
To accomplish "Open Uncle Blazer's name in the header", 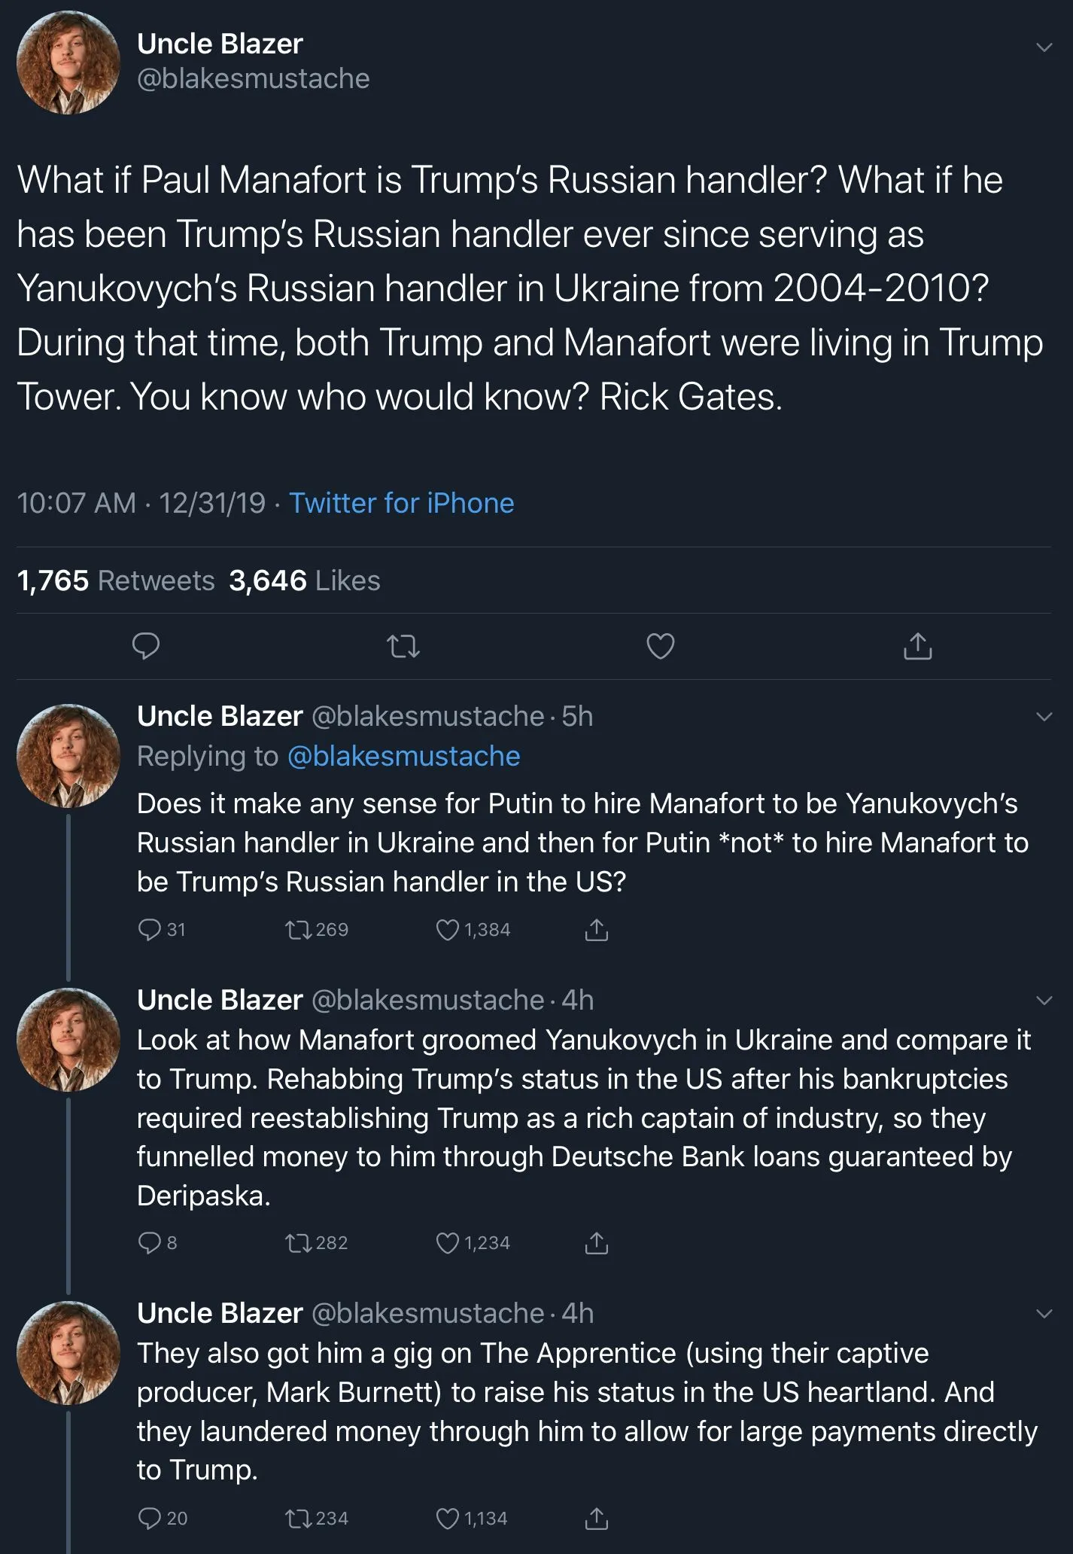I will click(220, 44).
